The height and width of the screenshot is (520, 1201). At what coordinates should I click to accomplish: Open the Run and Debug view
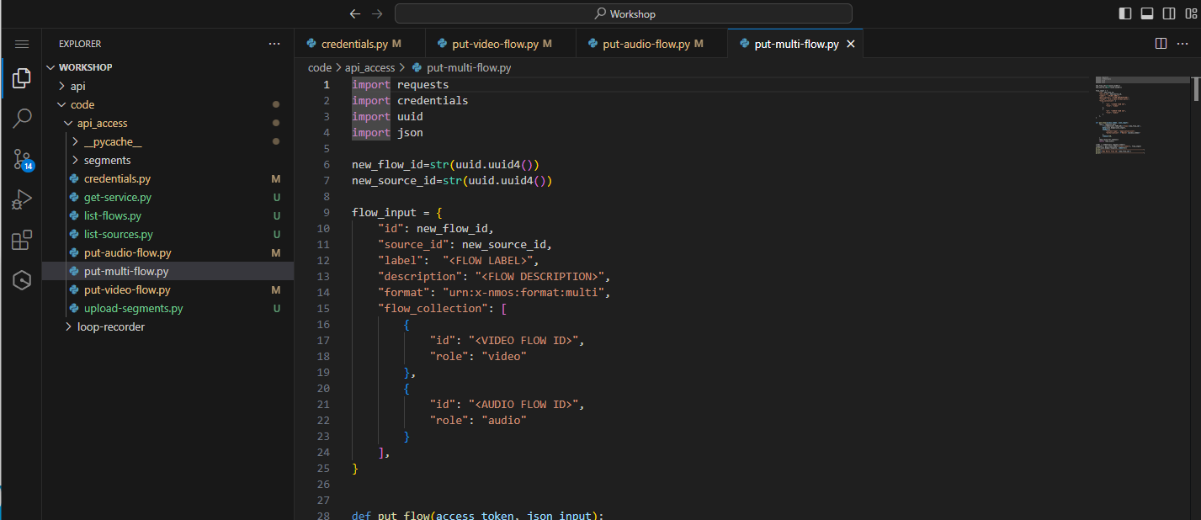pyautogui.click(x=22, y=199)
